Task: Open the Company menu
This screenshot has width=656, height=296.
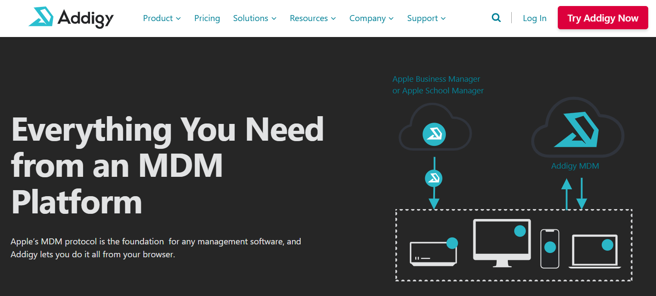Action: (372, 18)
